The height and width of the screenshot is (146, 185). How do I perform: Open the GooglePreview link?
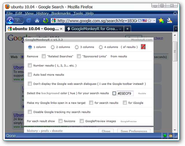[x=128, y=121]
